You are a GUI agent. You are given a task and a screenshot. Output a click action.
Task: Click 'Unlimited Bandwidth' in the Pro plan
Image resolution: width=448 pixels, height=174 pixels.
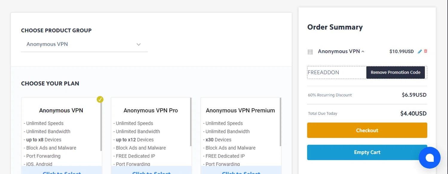tap(138, 131)
